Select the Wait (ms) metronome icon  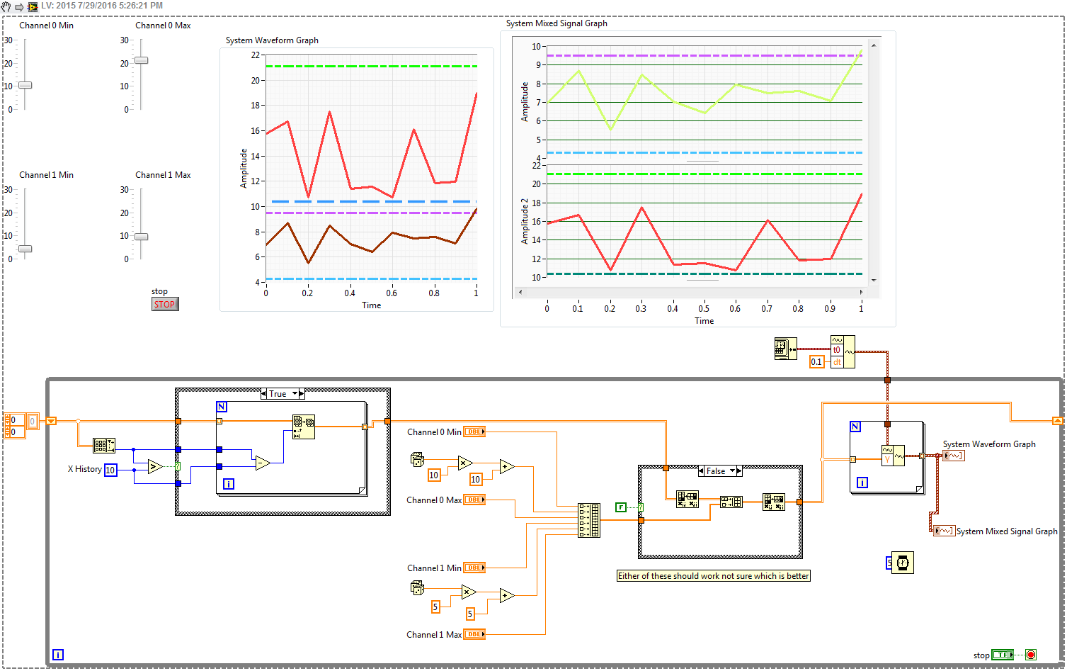tap(903, 563)
